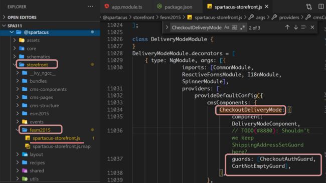326x183 pixels.
Task: Select the fesm2015 folder
Action: tap(40, 130)
